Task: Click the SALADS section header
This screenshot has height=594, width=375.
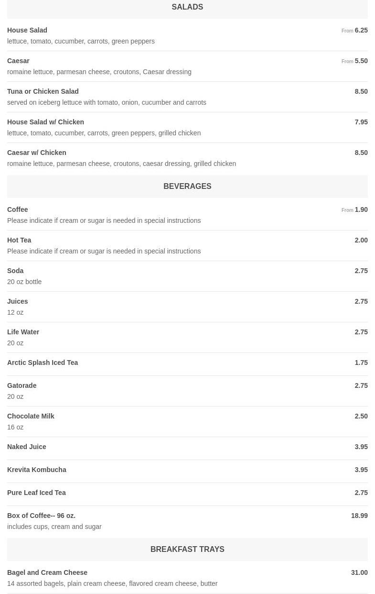Action: tap(187, 7)
